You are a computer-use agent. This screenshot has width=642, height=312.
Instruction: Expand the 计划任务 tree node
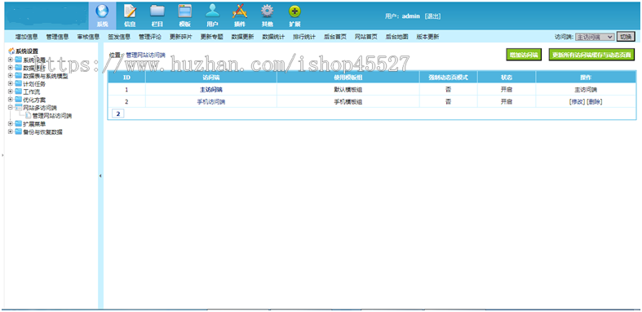(11, 83)
